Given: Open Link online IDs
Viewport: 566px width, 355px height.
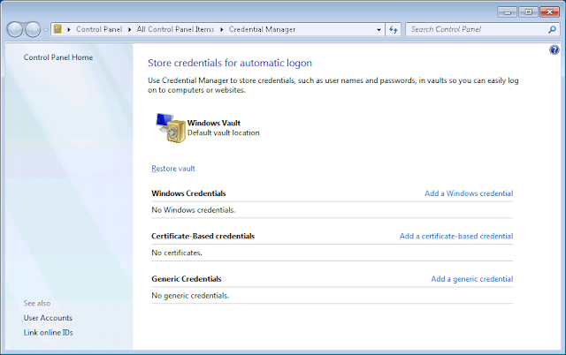Looking at the screenshot, I should [49, 333].
